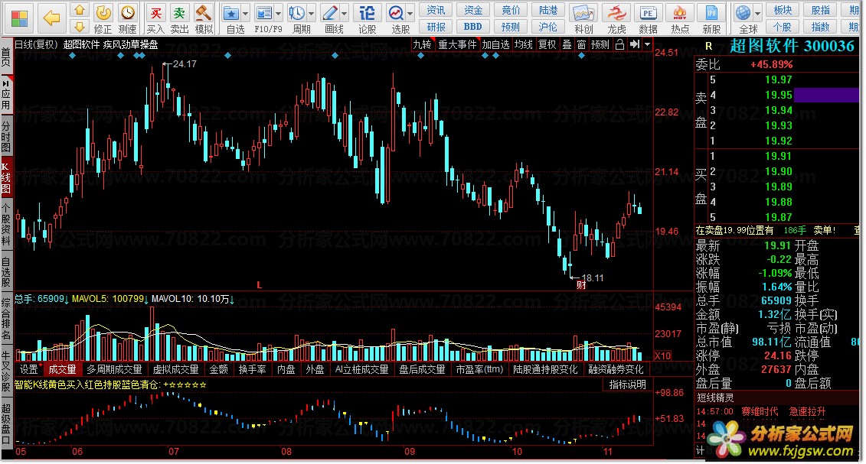Click the jump-to-end arrow icon

coord(635,44)
